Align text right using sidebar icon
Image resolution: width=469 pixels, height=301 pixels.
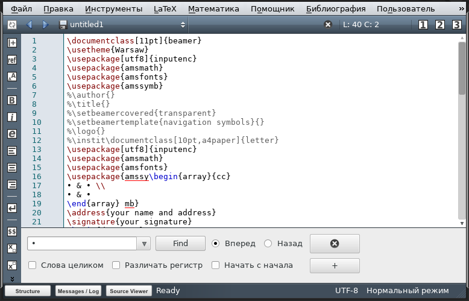point(12,185)
